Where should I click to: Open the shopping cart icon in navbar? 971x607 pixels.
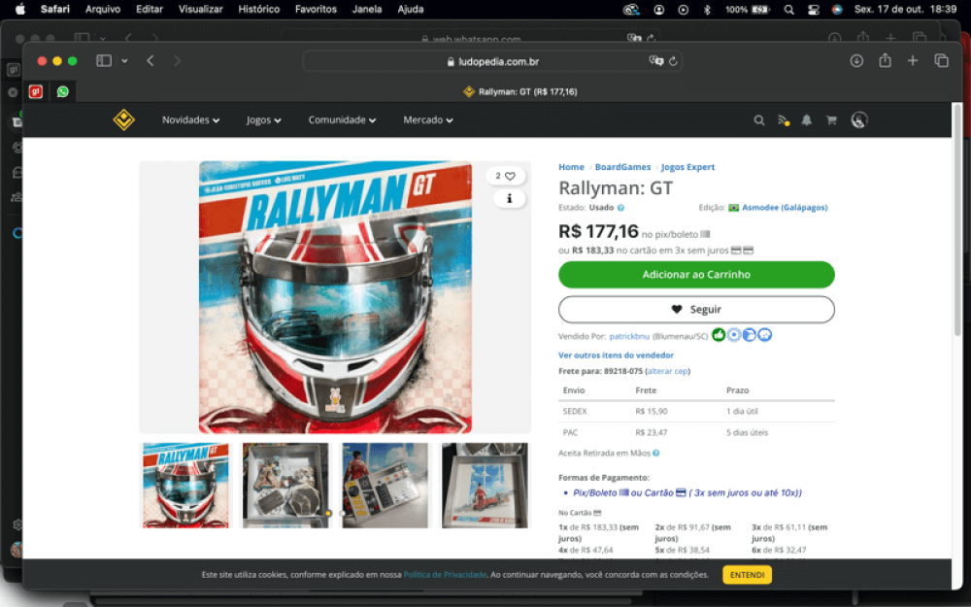(x=831, y=120)
